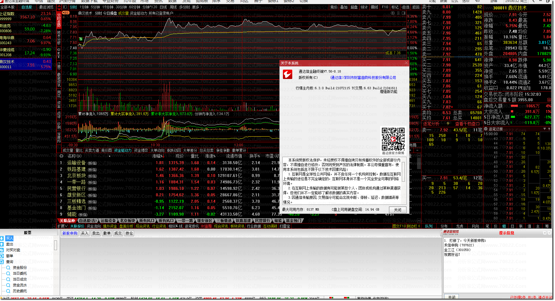Collapse the 逐笔还原 panel circle arrow

click(486, 129)
